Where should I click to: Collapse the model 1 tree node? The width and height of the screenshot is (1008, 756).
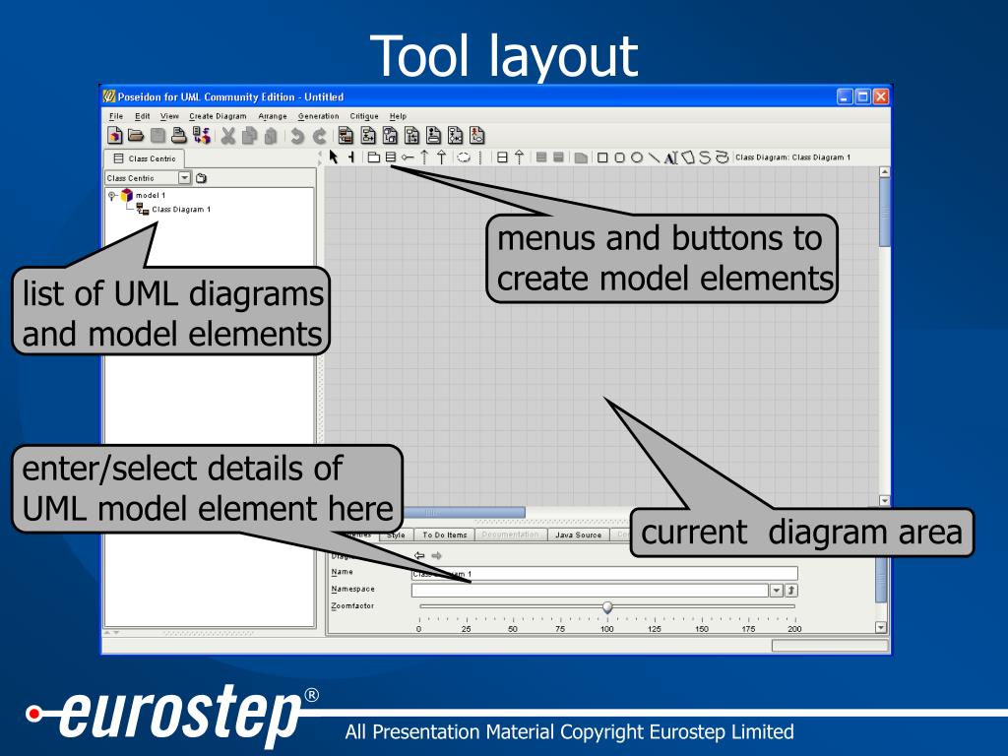tap(112, 196)
